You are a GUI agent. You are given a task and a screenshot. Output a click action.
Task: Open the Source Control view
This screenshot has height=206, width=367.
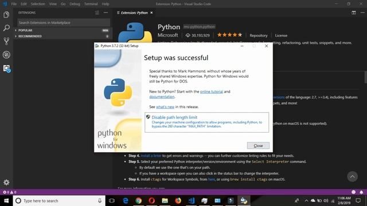click(x=6, y=41)
